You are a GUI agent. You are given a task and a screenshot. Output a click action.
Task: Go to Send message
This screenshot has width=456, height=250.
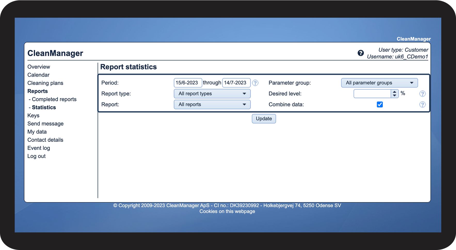tap(45, 124)
